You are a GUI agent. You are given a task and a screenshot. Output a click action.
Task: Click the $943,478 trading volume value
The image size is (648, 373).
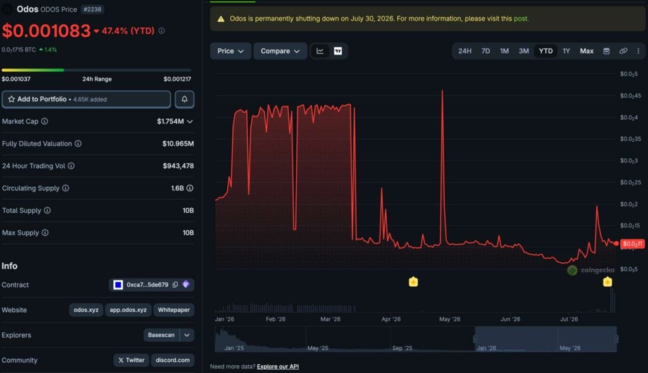coord(178,166)
